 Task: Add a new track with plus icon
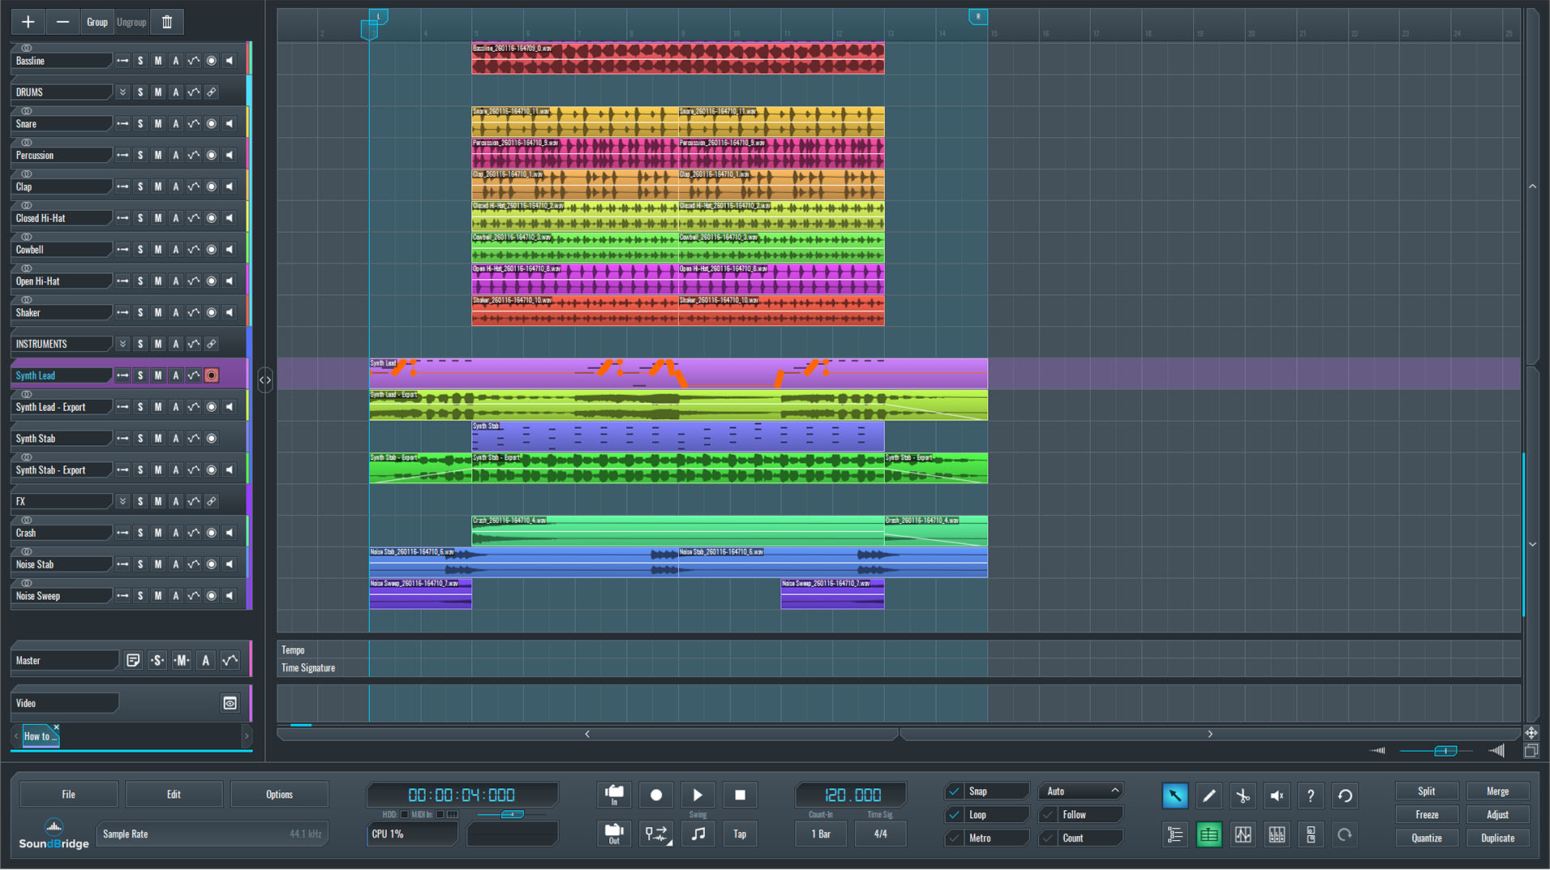click(x=28, y=22)
